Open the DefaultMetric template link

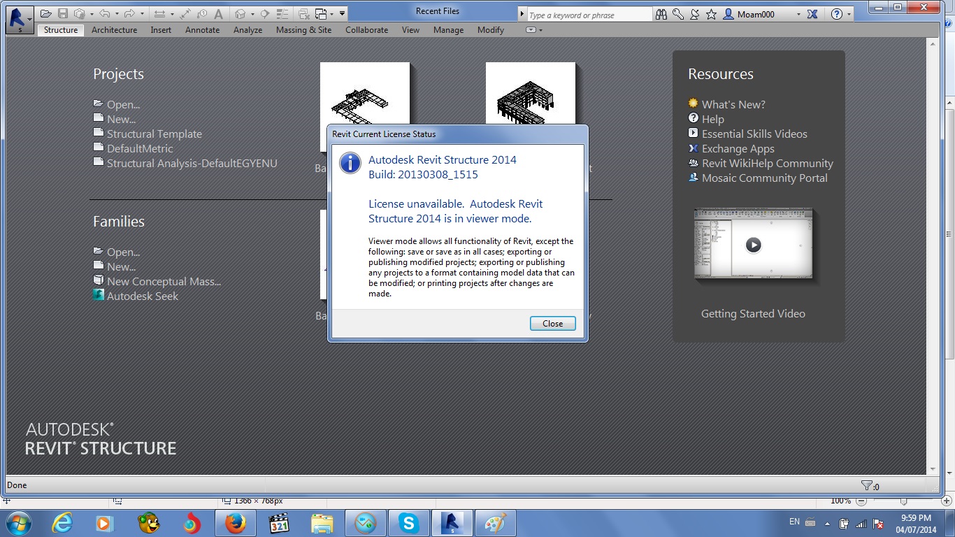[x=140, y=148]
